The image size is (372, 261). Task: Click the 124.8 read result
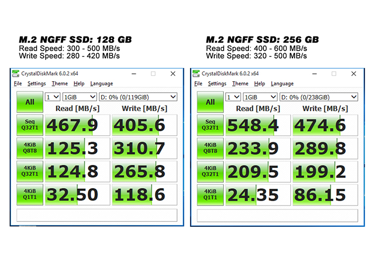[x=77, y=171]
